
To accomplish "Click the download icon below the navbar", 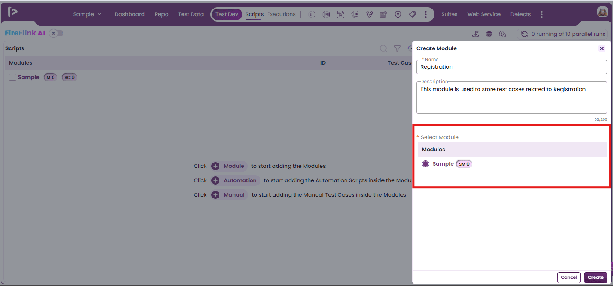I will pyautogui.click(x=475, y=34).
